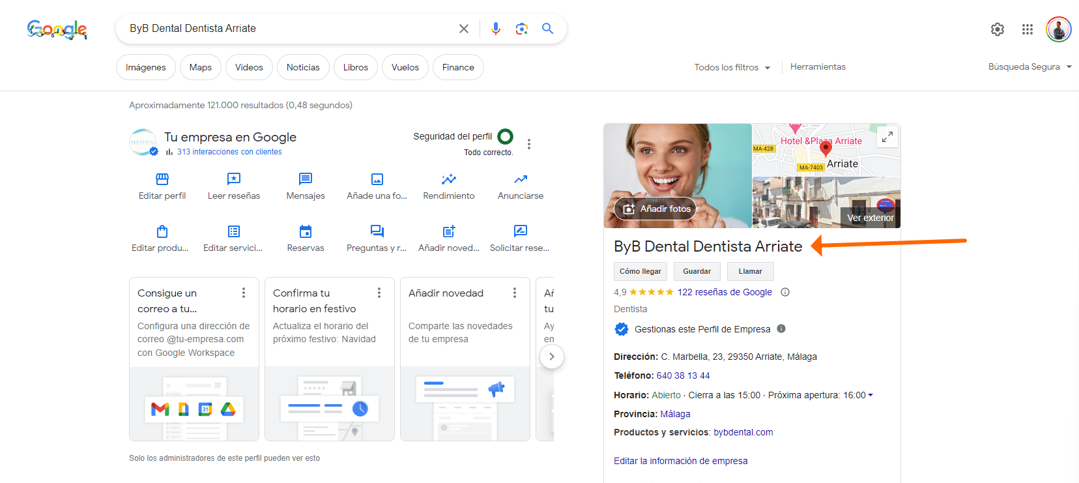Open Búsqueda Segura dropdown
Image resolution: width=1079 pixels, height=483 pixels.
(x=1030, y=66)
